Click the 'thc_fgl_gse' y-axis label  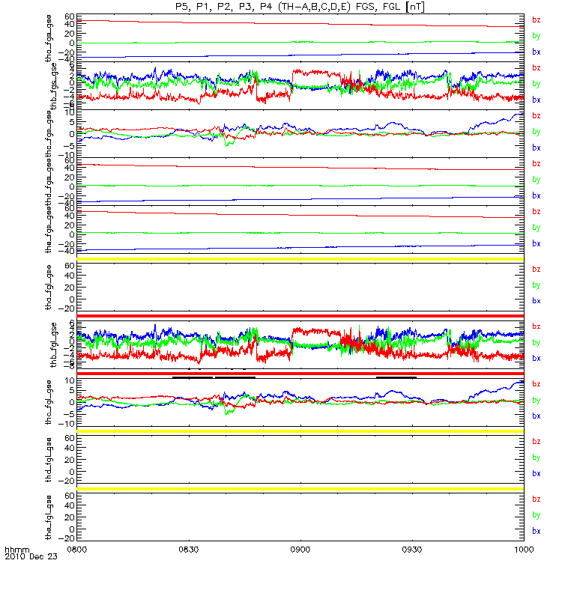pos(49,402)
